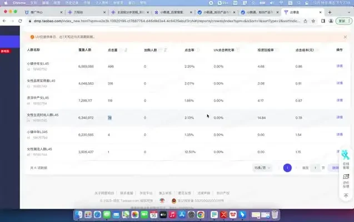Viewport: 354px width, 222px height.
Task: Click the warning icon in the notice banner
Action: [32, 37]
